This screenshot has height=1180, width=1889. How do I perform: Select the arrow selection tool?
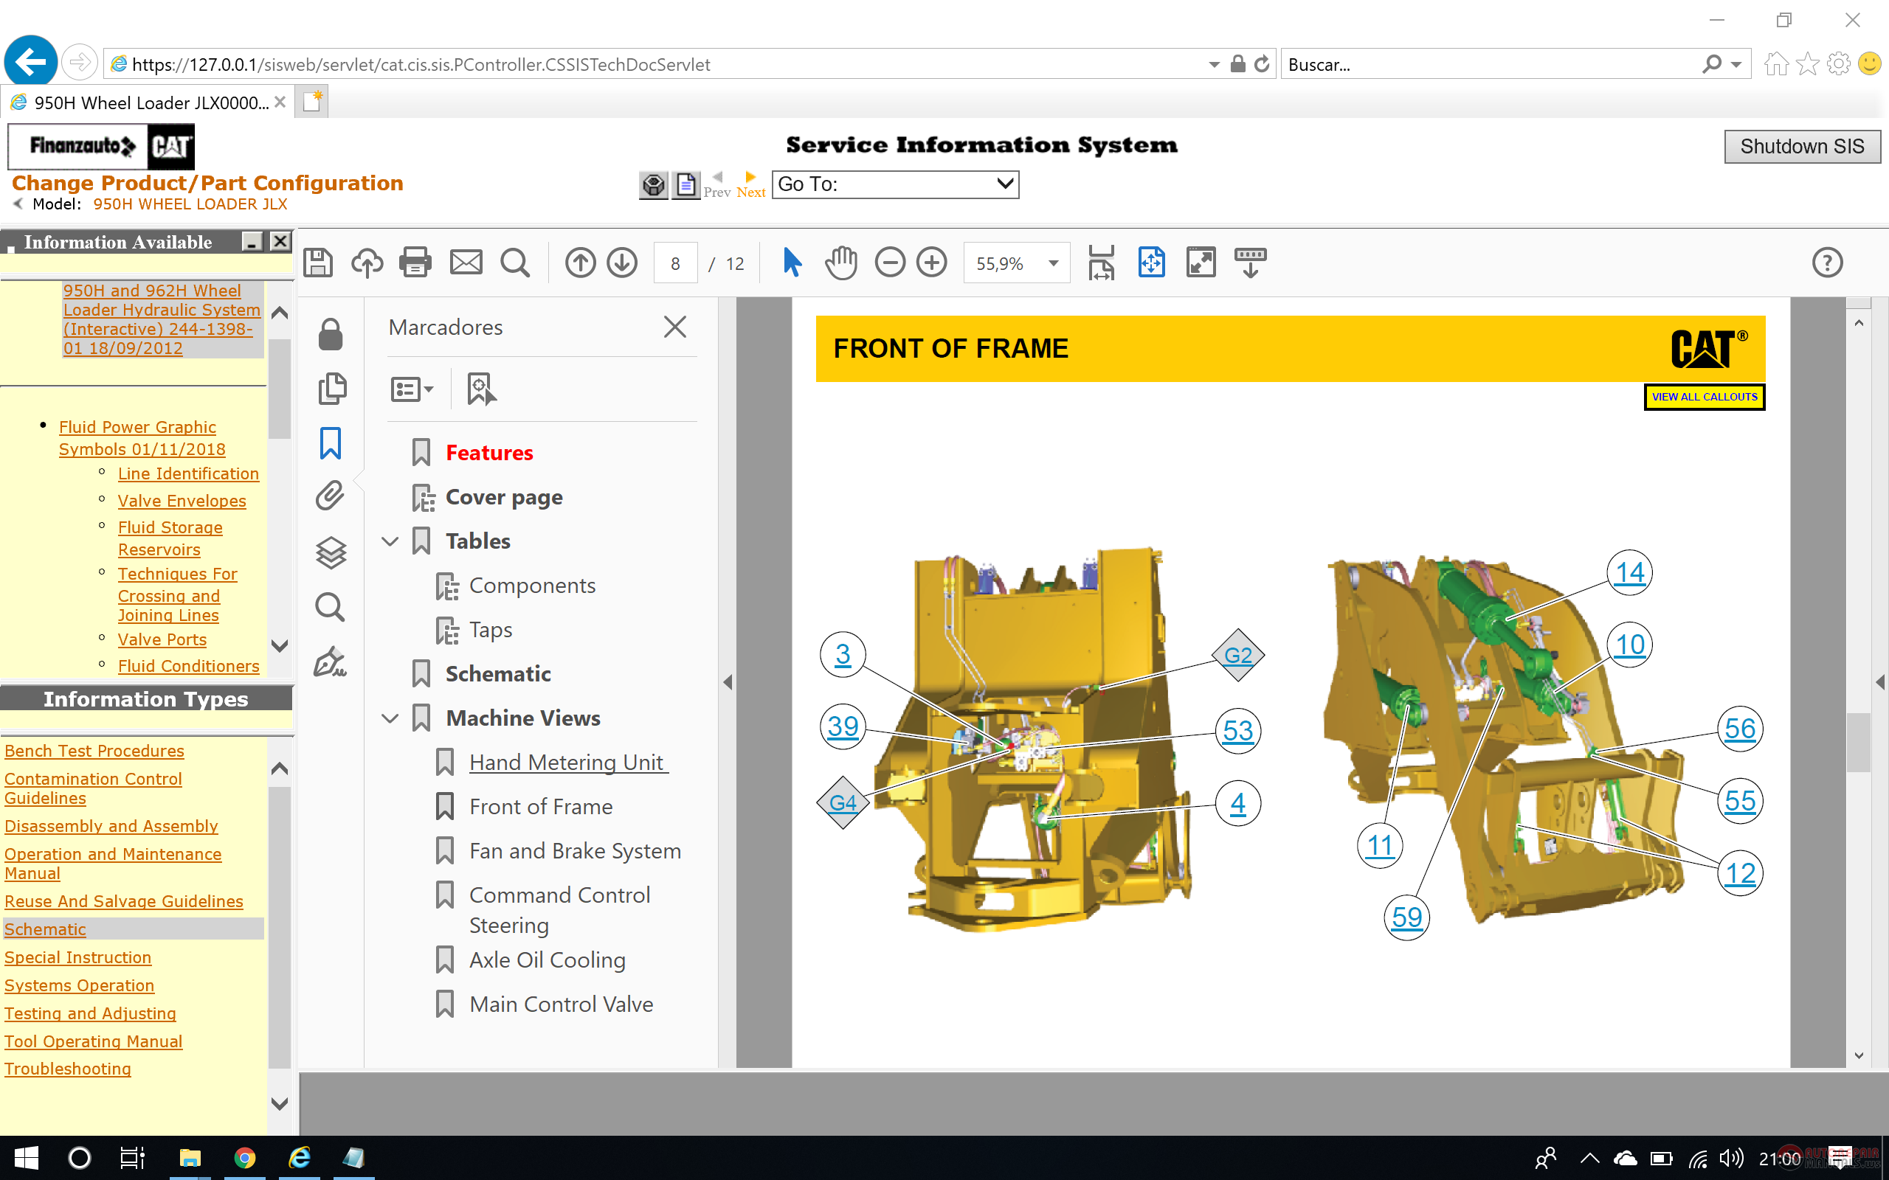tap(792, 263)
